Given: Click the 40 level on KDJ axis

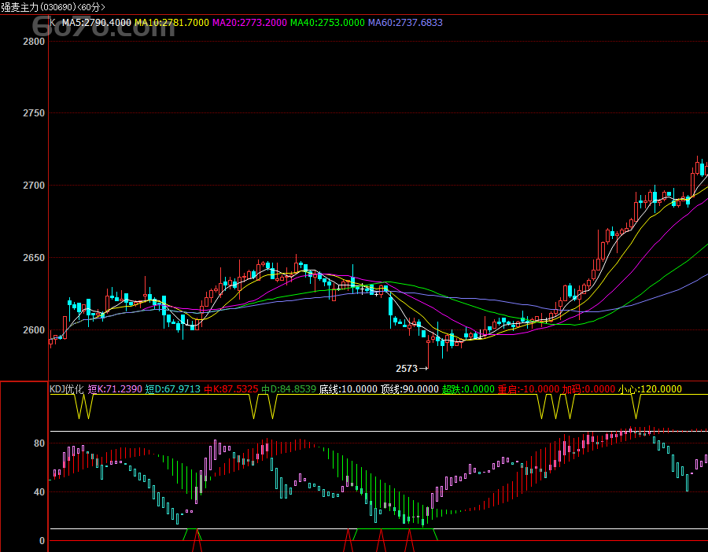Looking at the screenshot, I should [39, 492].
